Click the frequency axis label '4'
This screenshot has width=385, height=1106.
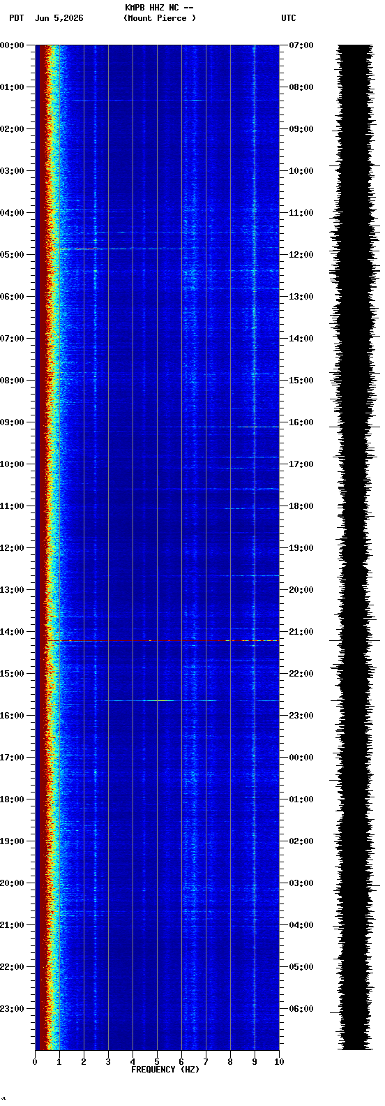133,1062
